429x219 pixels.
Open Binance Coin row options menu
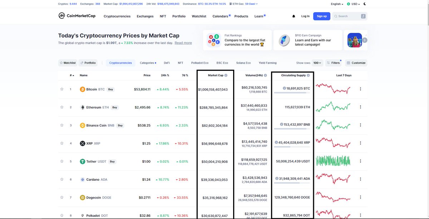[360, 125]
